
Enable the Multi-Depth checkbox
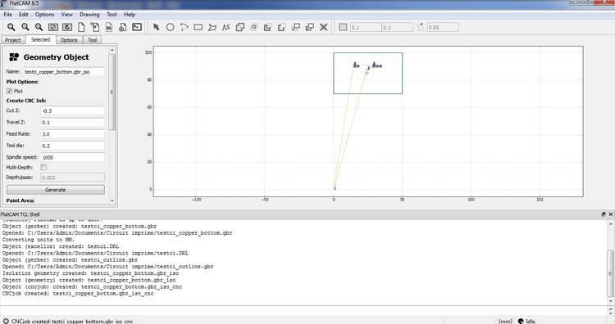pos(43,167)
